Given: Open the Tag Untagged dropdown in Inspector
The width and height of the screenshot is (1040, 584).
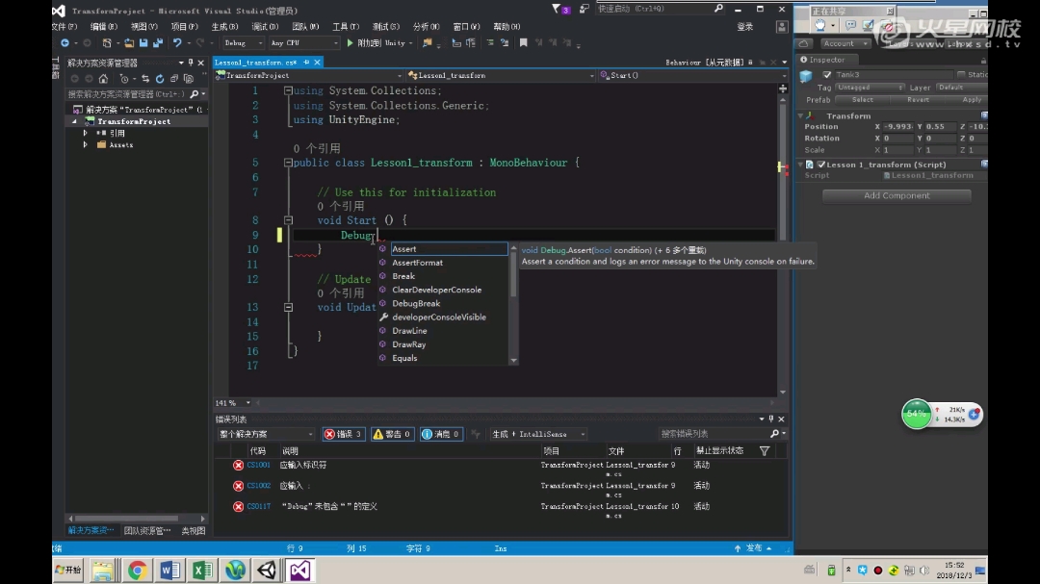Looking at the screenshot, I should pos(870,88).
